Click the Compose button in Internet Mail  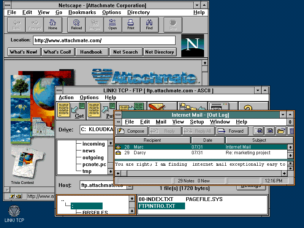(x=132, y=131)
